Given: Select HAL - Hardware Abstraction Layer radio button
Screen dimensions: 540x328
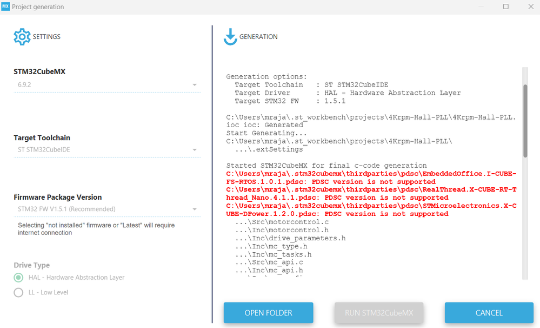Looking at the screenshot, I should [x=18, y=277].
